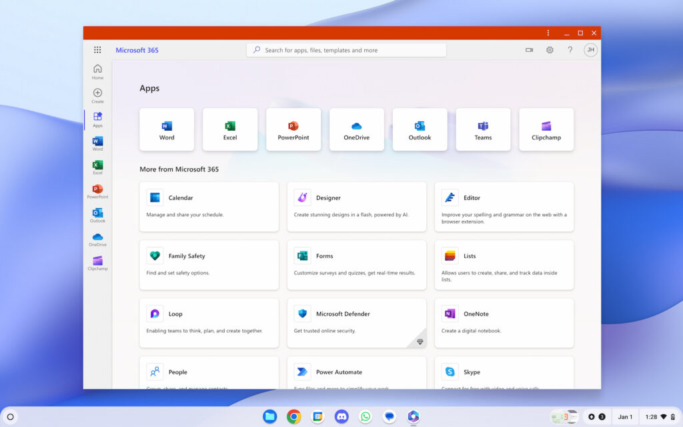Click the video camera meeting icon
The height and width of the screenshot is (427, 683).
point(530,50)
